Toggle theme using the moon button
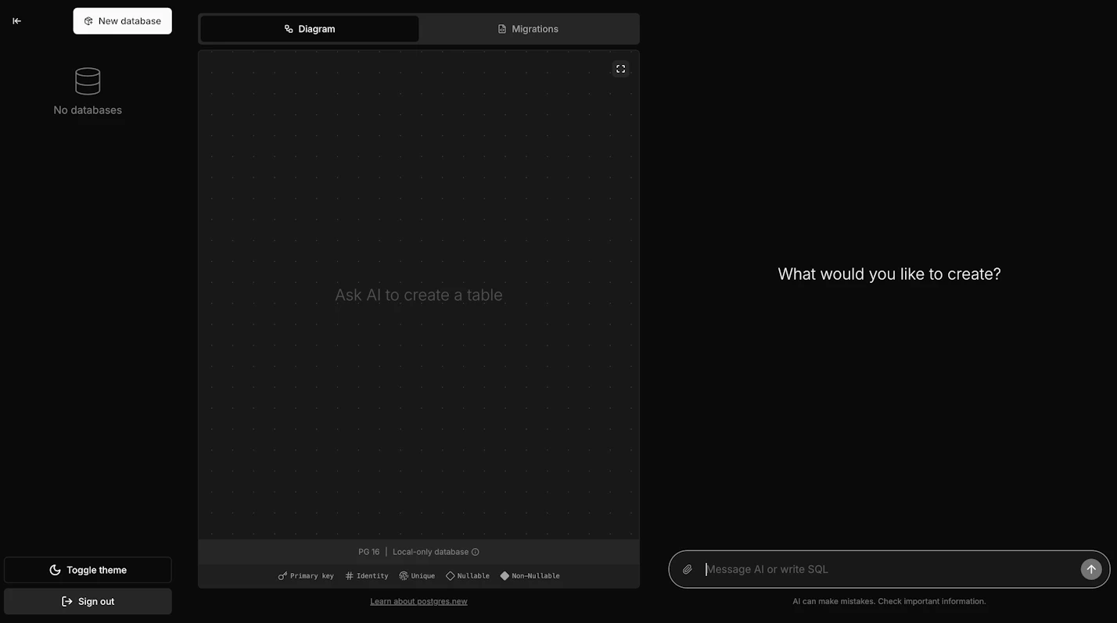This screenshot has height=623, width=1117. [88, 570]
